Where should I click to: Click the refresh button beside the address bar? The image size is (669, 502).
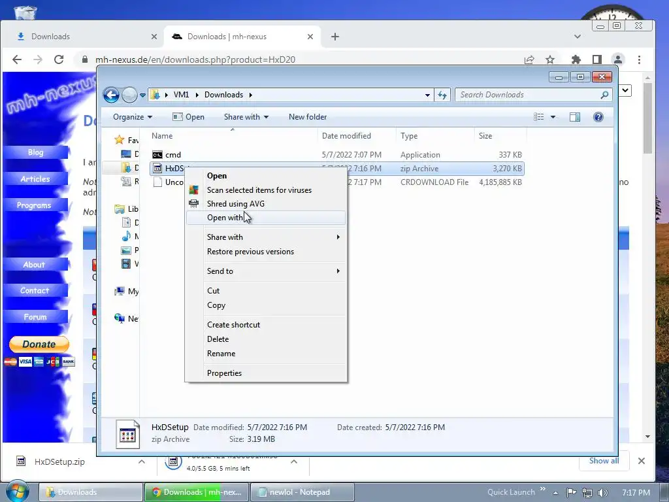[442, 95]
